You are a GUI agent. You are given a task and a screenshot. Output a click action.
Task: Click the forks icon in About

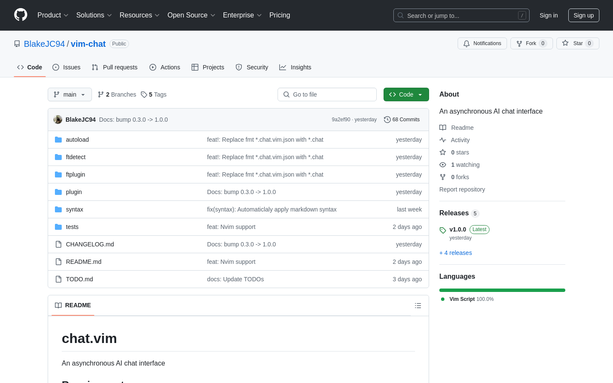tap(443, 177)
